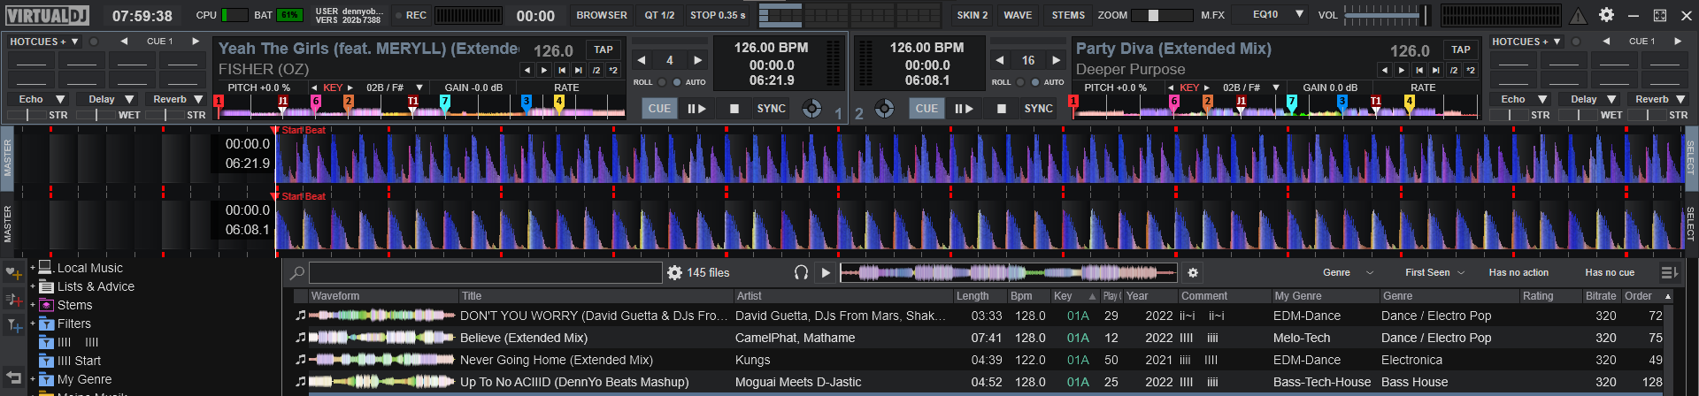This screenshot has width=1699, height=396.
Task: Open the browser options gear next to 145 files
Action: click(x=674, y=272)
